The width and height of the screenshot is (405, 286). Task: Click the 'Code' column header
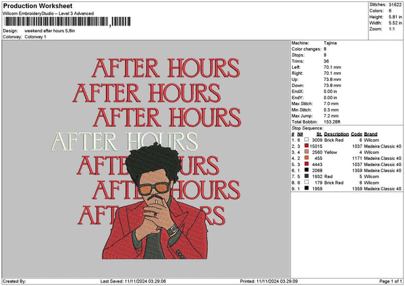click(x=356, y=134)
